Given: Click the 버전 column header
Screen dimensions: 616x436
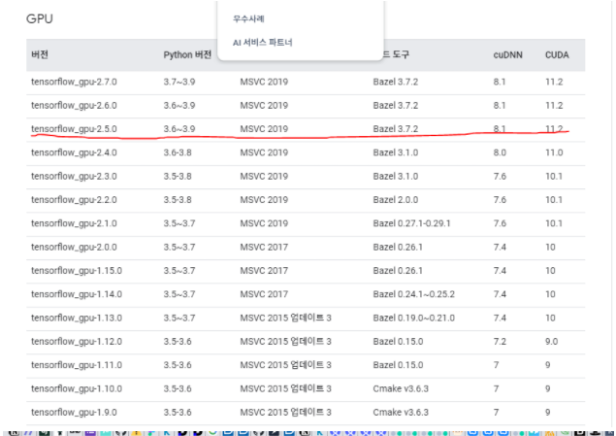Looking at the screenshot, I should (x=40, y=54).
